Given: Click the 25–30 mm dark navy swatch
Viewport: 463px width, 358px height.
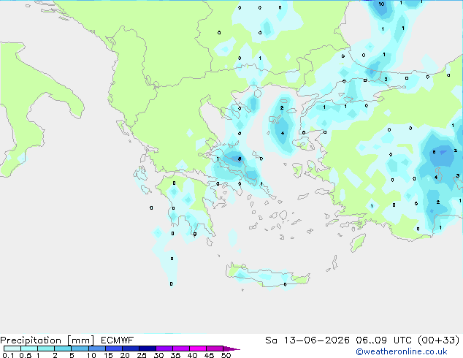Looking at the screenshot, I should pyautogui.click(x=147, y=349).
